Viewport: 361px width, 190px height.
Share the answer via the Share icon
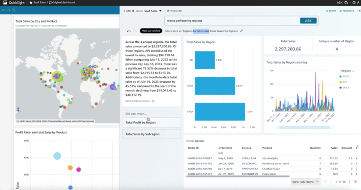click(x=330, y=11)
